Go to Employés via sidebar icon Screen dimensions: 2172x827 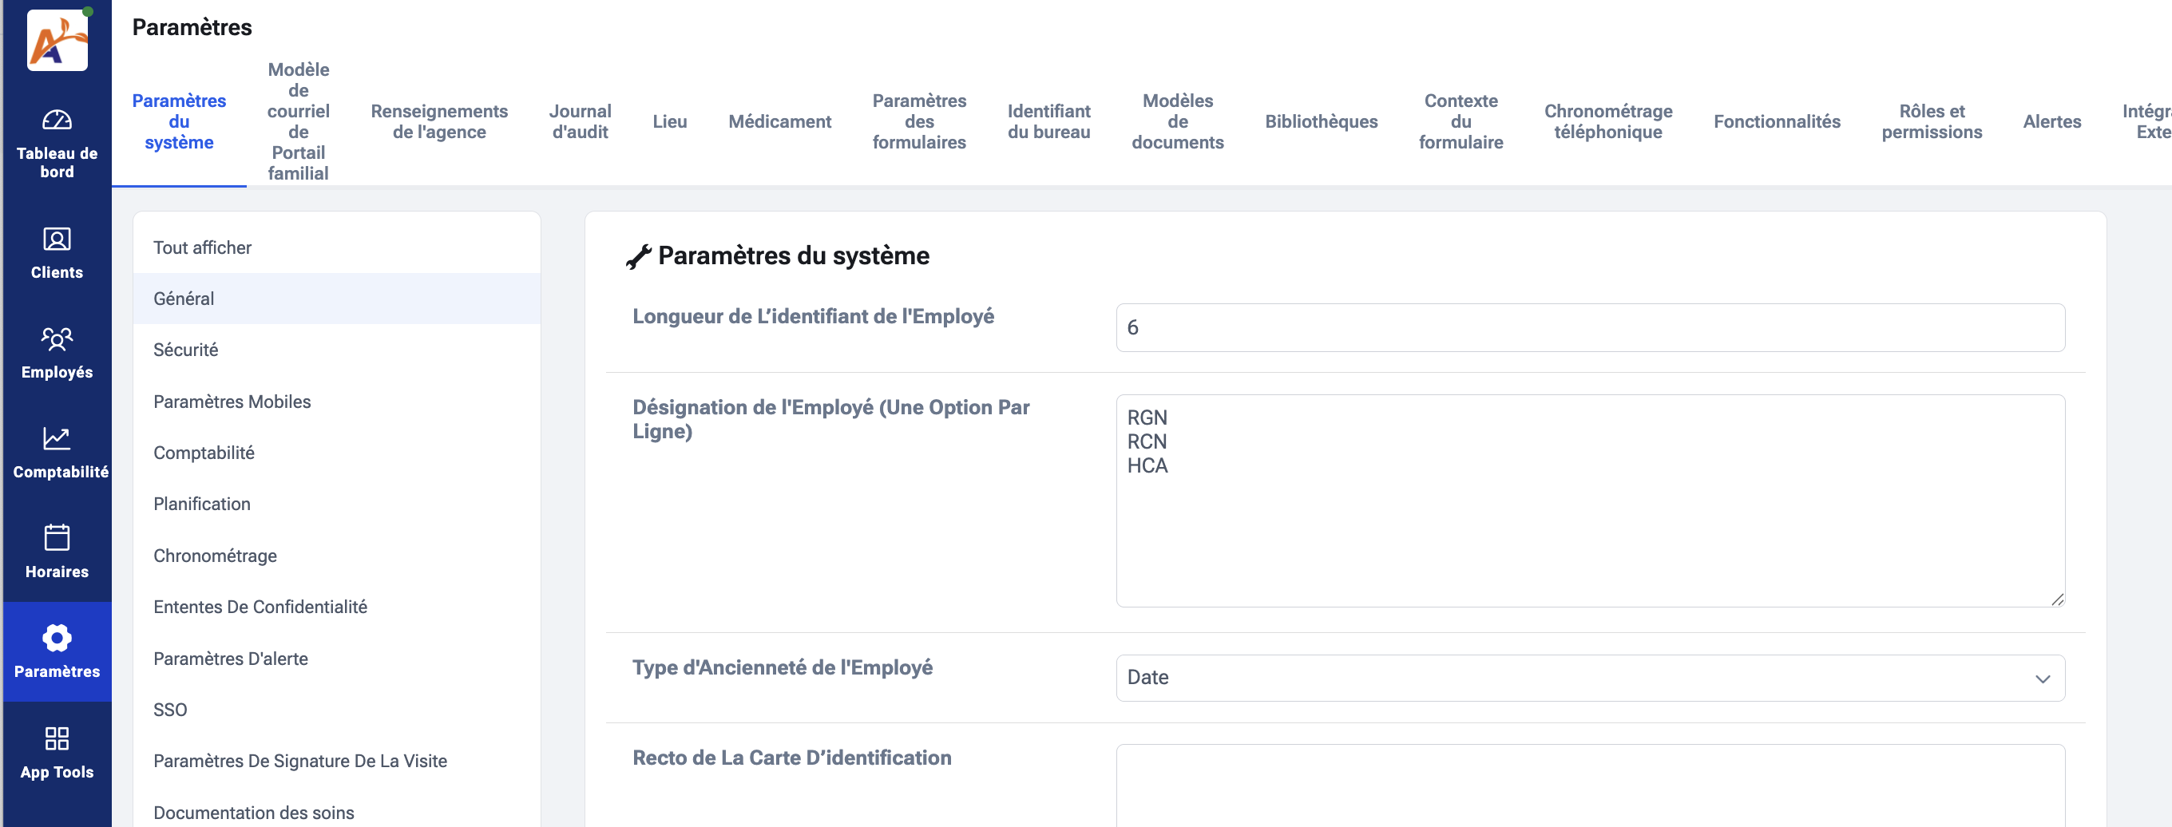(57, 339)
